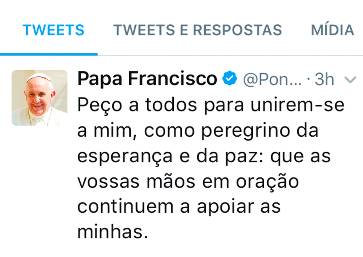Click the blue underline beneath Tweets
Screen dimensions: 363x257
[49, 54]
